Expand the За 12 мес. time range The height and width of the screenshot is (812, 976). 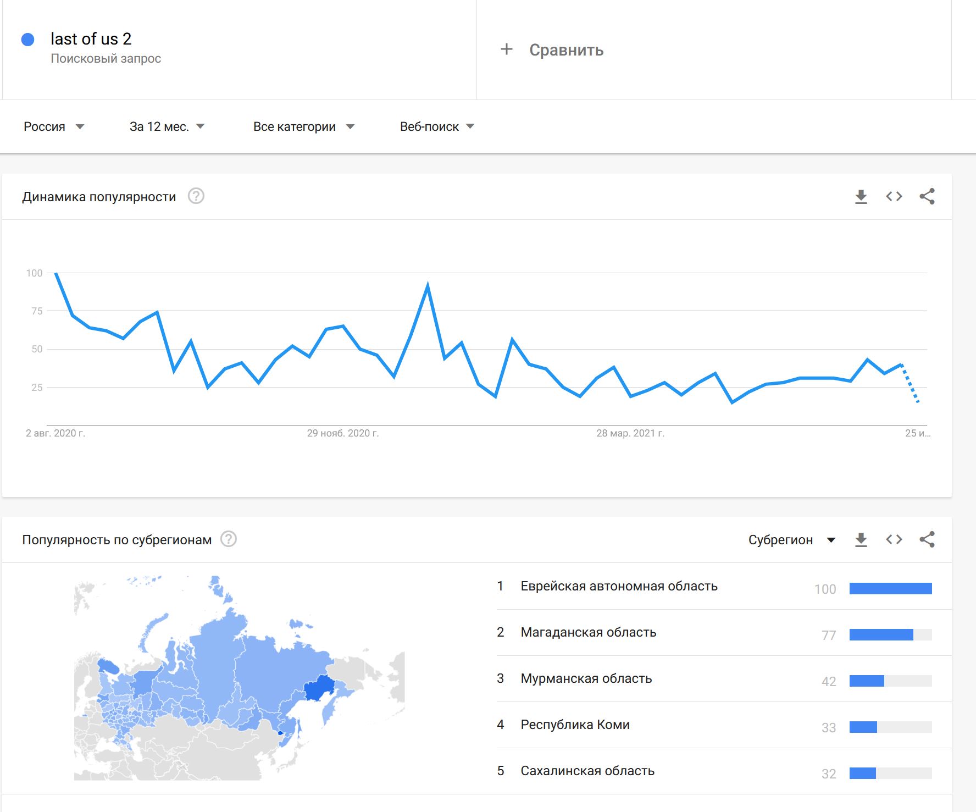(x=167, y=127)
